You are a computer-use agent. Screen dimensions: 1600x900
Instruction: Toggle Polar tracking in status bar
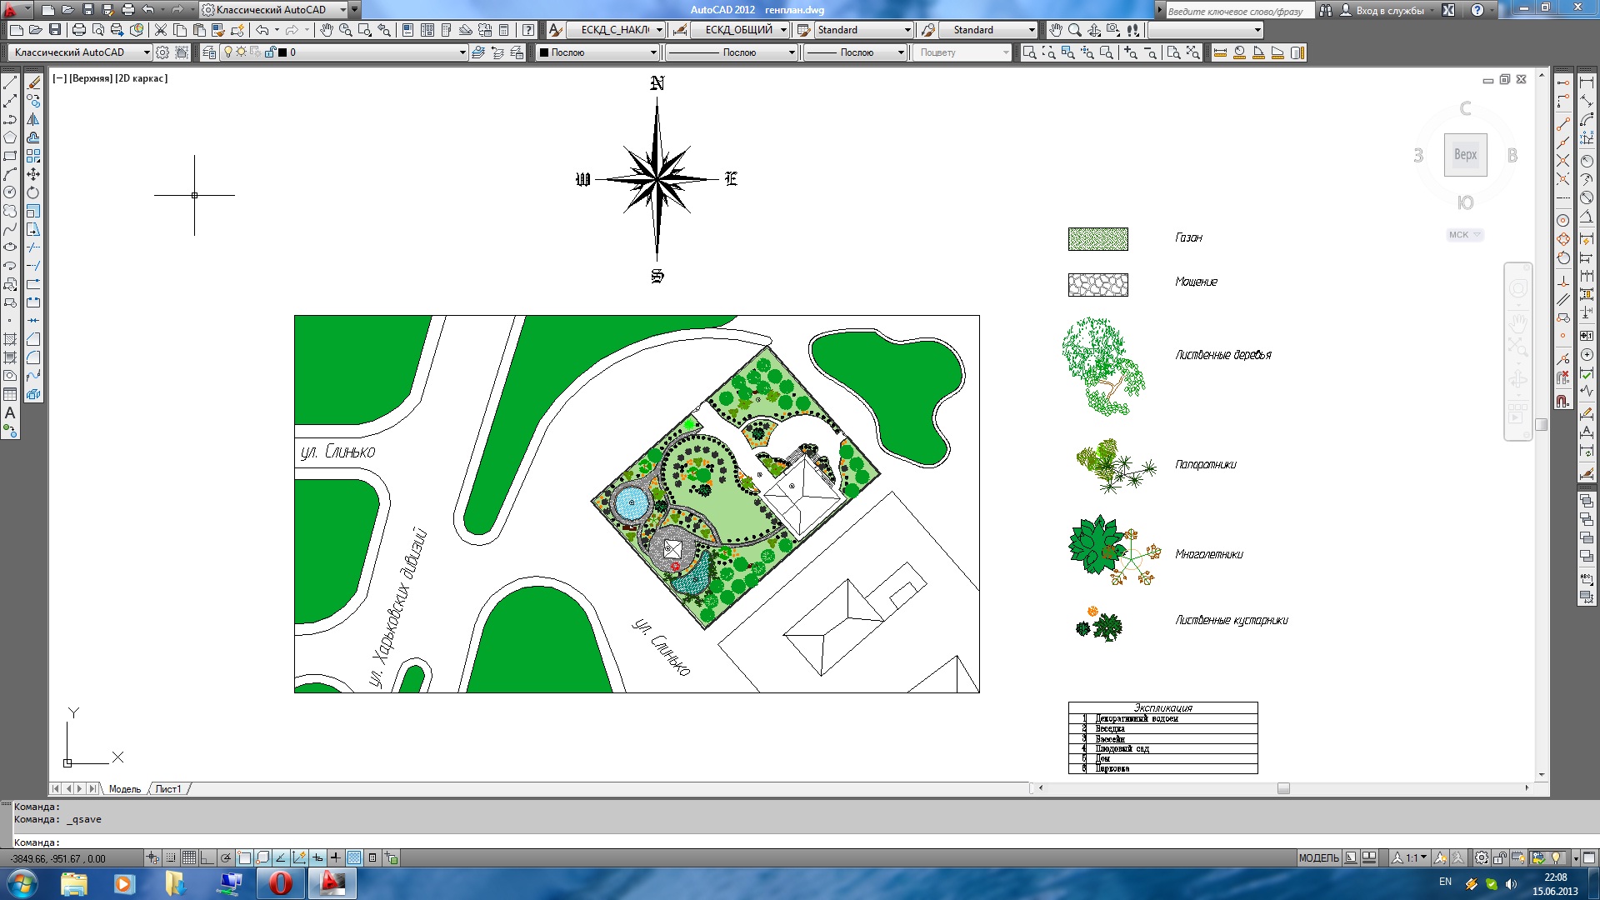pyautogui.click(x=226, y=857)
